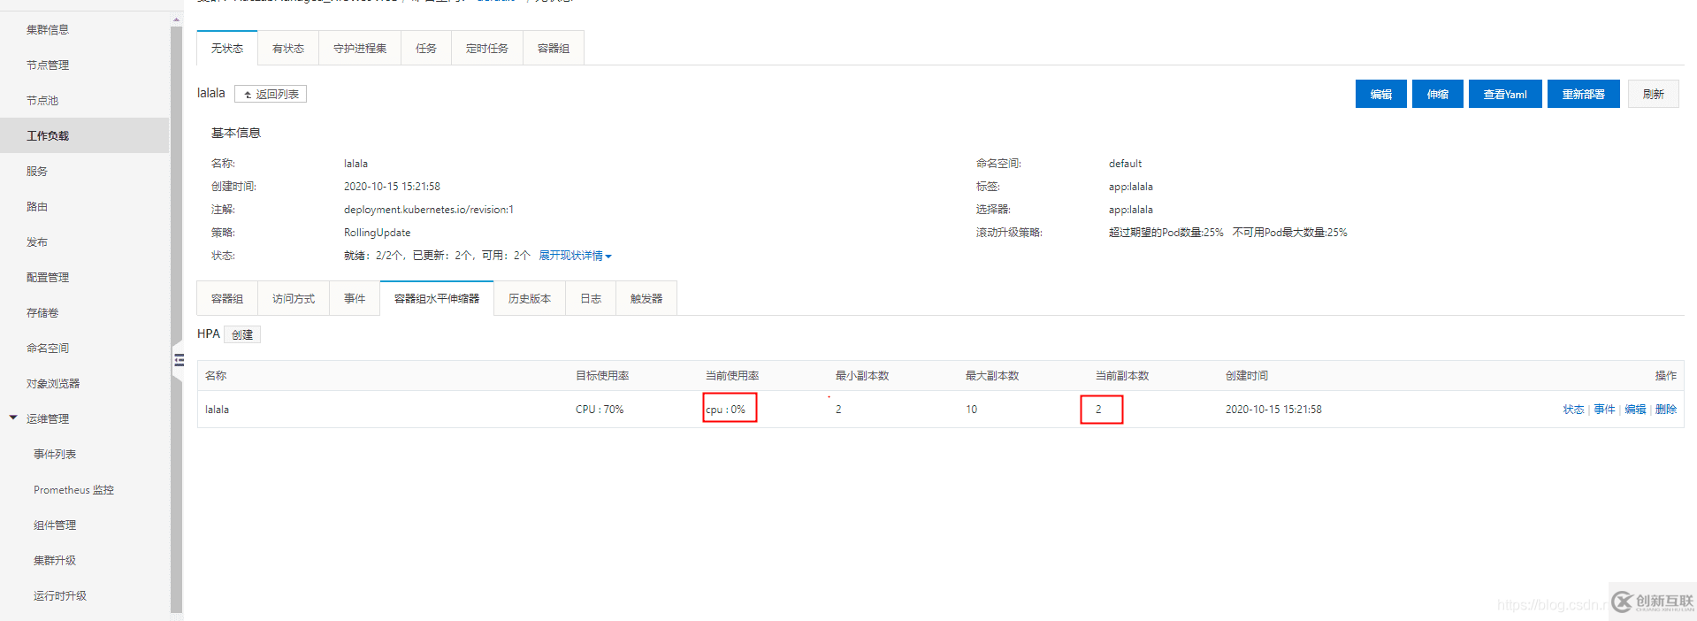Select the 容器组水平伸缩器 tab

click(437, 298)
